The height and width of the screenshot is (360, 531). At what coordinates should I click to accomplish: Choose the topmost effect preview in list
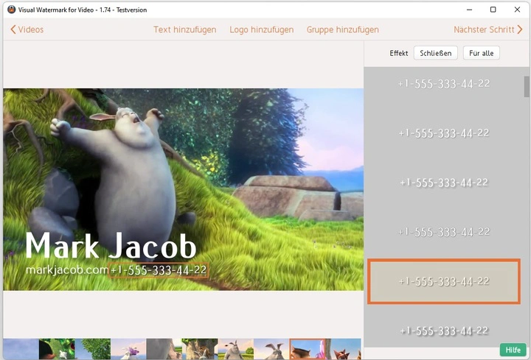click(444, 83)
